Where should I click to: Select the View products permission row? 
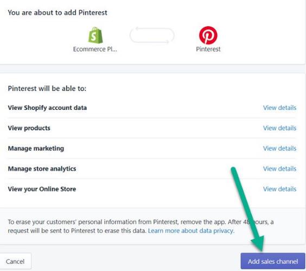coord(152,128)
